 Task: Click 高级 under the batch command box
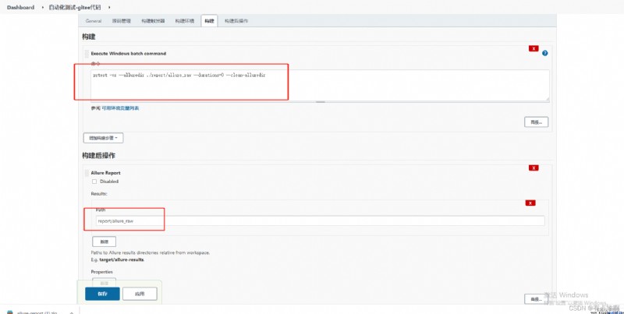pos(536,122)
